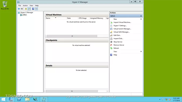
Task: Open the Action menu
Action: point(25,6)
